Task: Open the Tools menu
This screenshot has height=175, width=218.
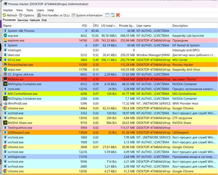Action: pos(30,10)
